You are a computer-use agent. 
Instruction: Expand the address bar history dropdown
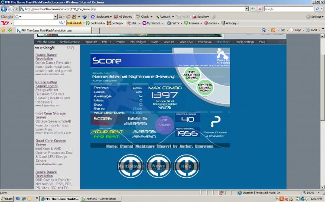coord(247,9)
